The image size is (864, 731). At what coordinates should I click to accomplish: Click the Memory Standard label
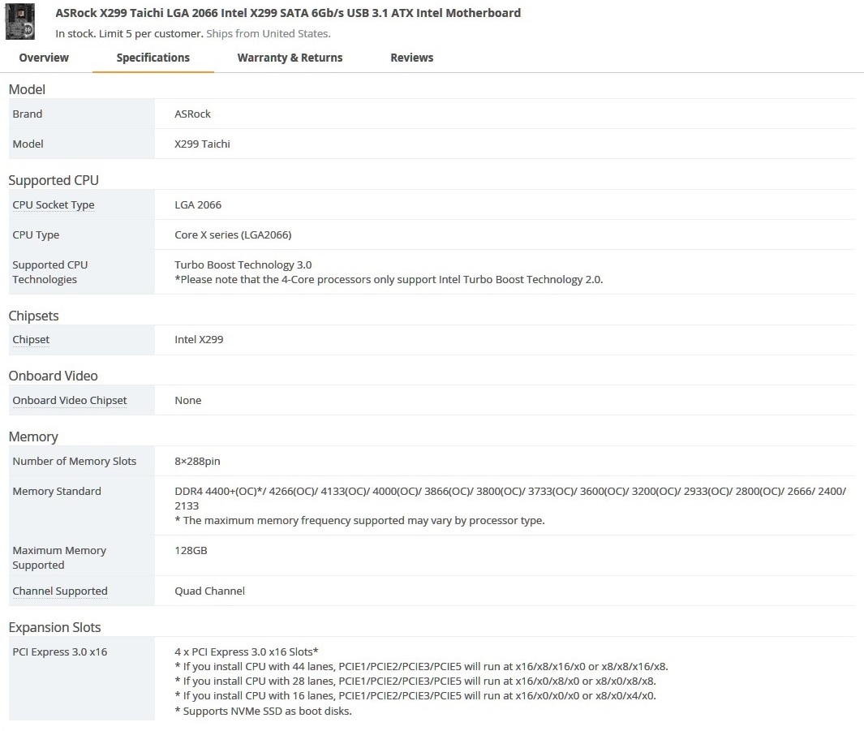point(57,491)
